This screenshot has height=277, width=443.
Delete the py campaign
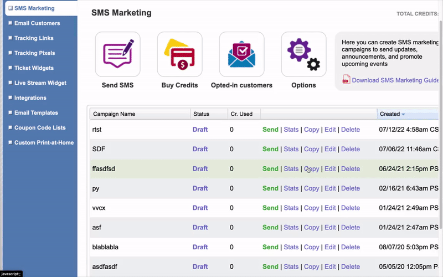351,188
